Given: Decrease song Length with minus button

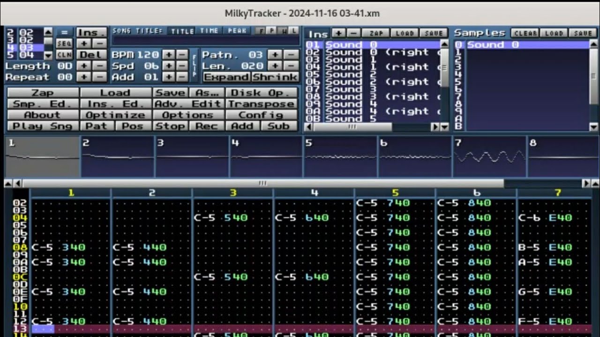Looking at the screenshot, I should [x=99, y=66].
